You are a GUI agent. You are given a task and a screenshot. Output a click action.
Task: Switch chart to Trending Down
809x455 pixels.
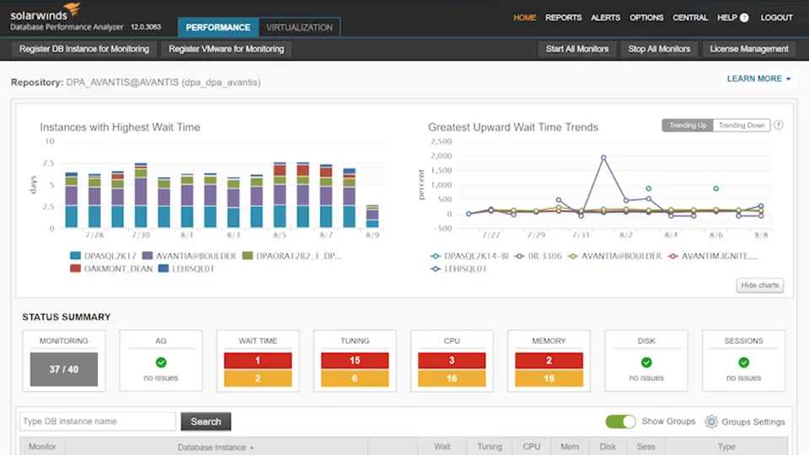[742, 126]
